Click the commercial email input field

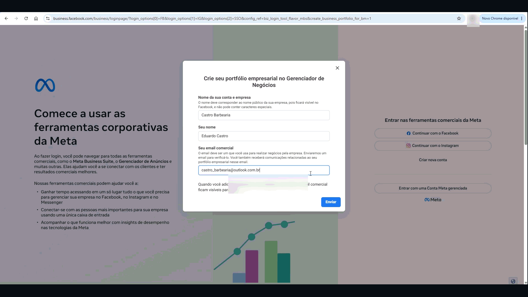(264, 170)
